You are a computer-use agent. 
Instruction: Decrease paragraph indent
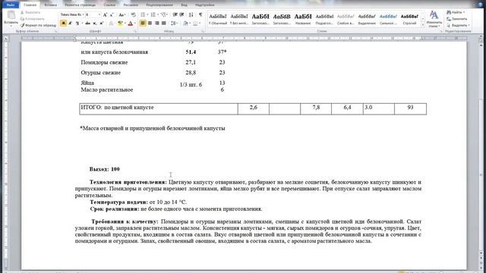(x=175, y=15)
